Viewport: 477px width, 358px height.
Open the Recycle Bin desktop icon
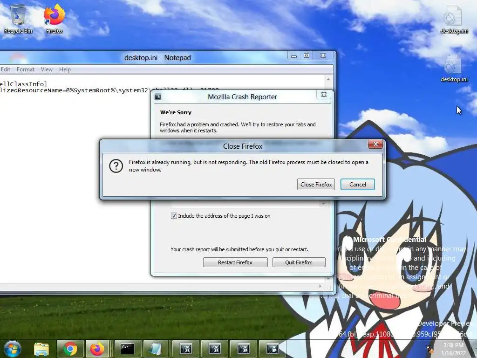pos(18,19)
